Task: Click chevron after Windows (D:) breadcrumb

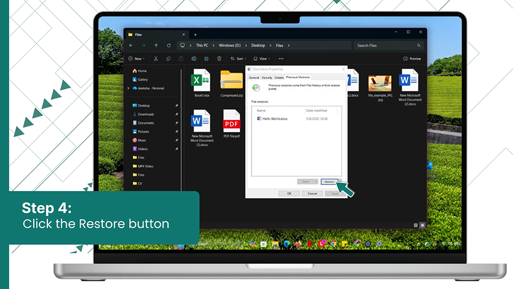Action: (x=246, y=46)
